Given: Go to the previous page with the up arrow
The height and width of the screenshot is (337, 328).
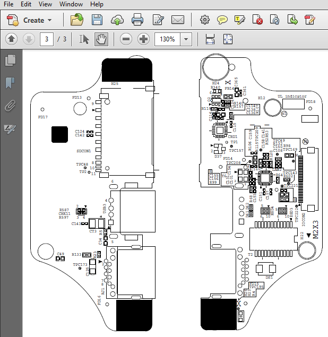Looking at the screenshot, I should (11, 39).
